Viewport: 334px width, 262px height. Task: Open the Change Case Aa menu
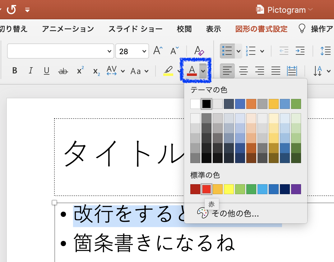pyautogui.click(x=139, y=71)
